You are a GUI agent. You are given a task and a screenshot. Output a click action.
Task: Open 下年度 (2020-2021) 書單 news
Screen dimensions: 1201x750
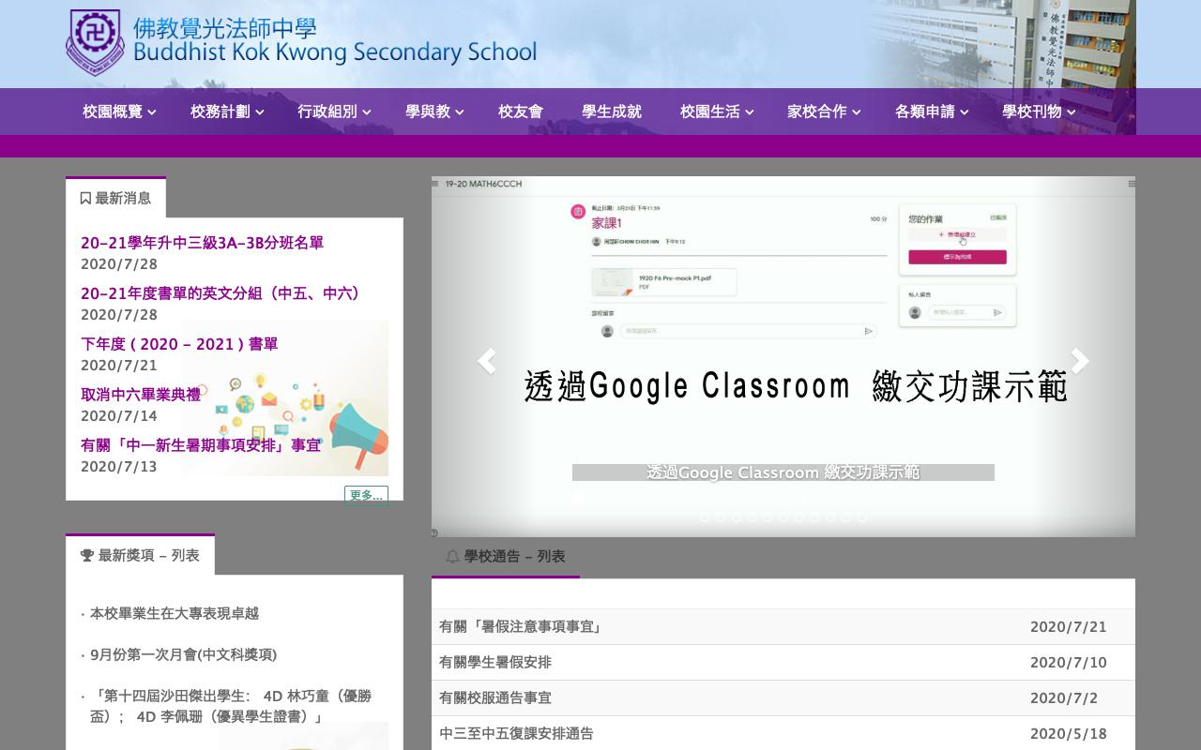coord(179,344)
